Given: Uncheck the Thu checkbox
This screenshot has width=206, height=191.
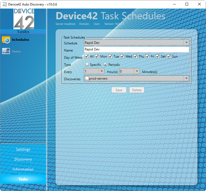Looking at the screenshot, I should 135,57.
